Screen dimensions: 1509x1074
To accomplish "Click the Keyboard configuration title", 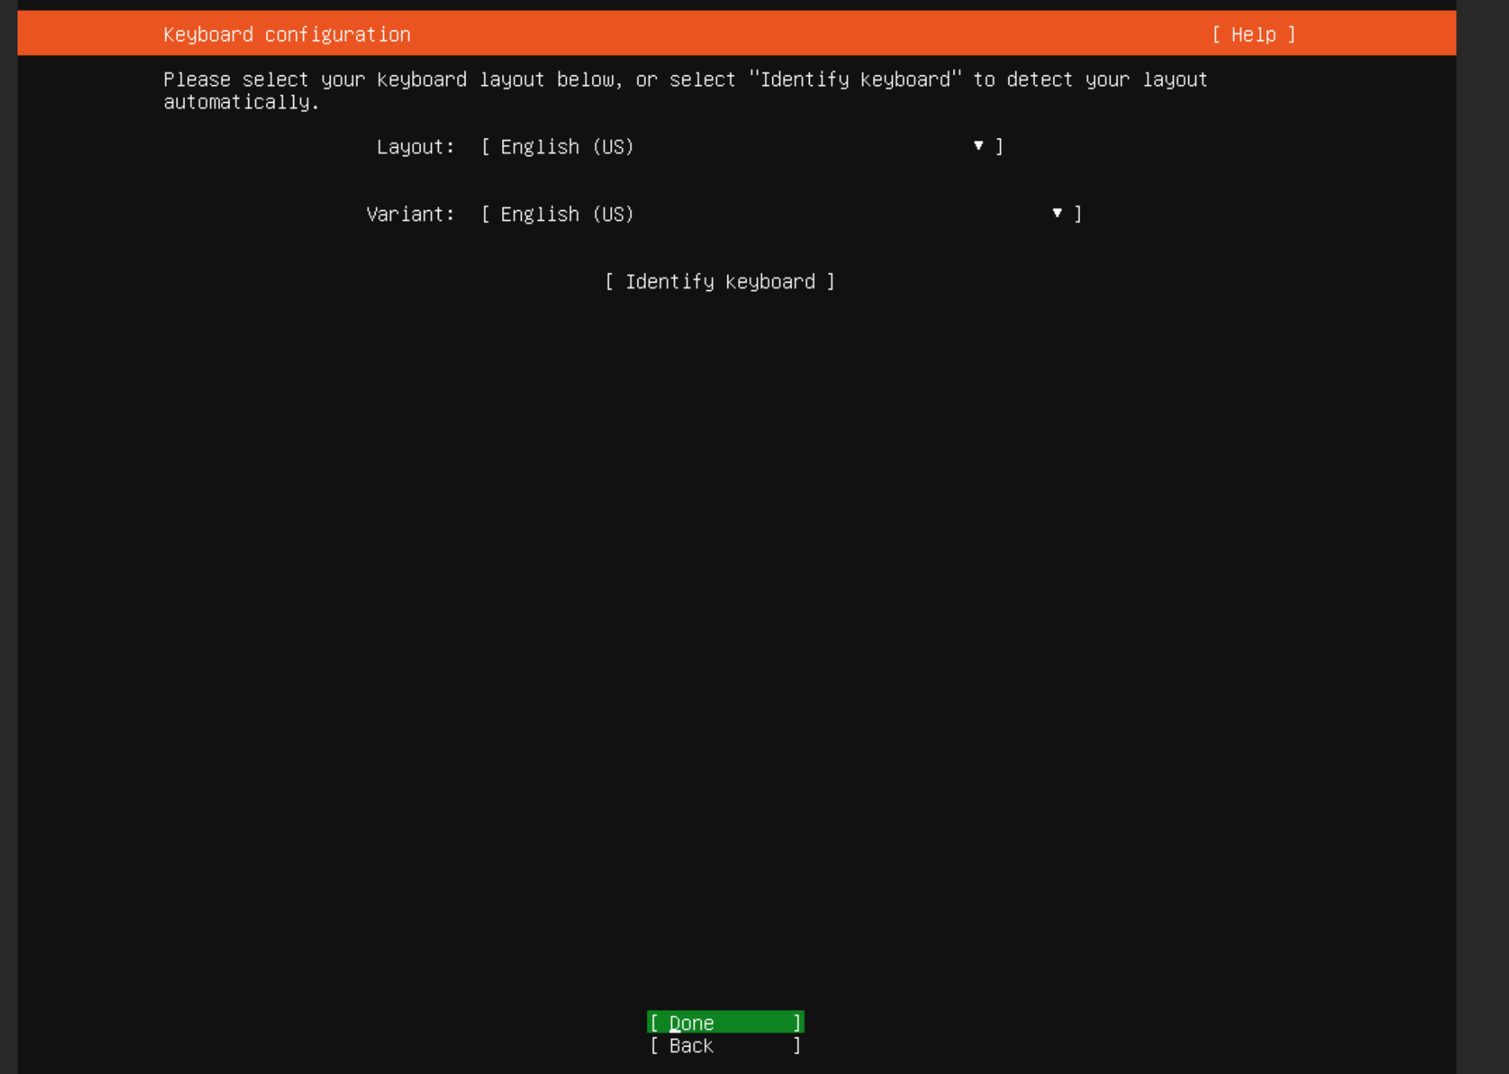I will (286, 34).
